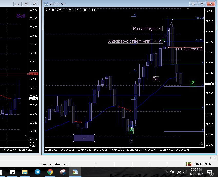Close the left Sell chart window
Viewport: 218px width, 177px height.
click(35, 4)
